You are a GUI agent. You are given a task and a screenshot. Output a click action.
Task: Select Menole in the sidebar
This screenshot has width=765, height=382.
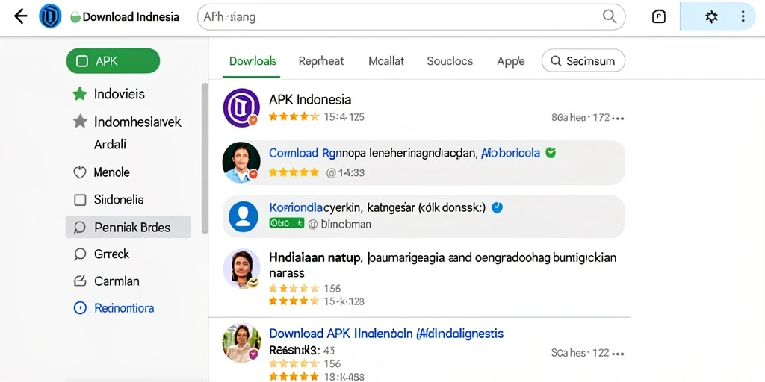(112, 172)
